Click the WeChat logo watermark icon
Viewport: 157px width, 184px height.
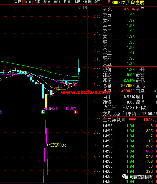coord(125,177)
